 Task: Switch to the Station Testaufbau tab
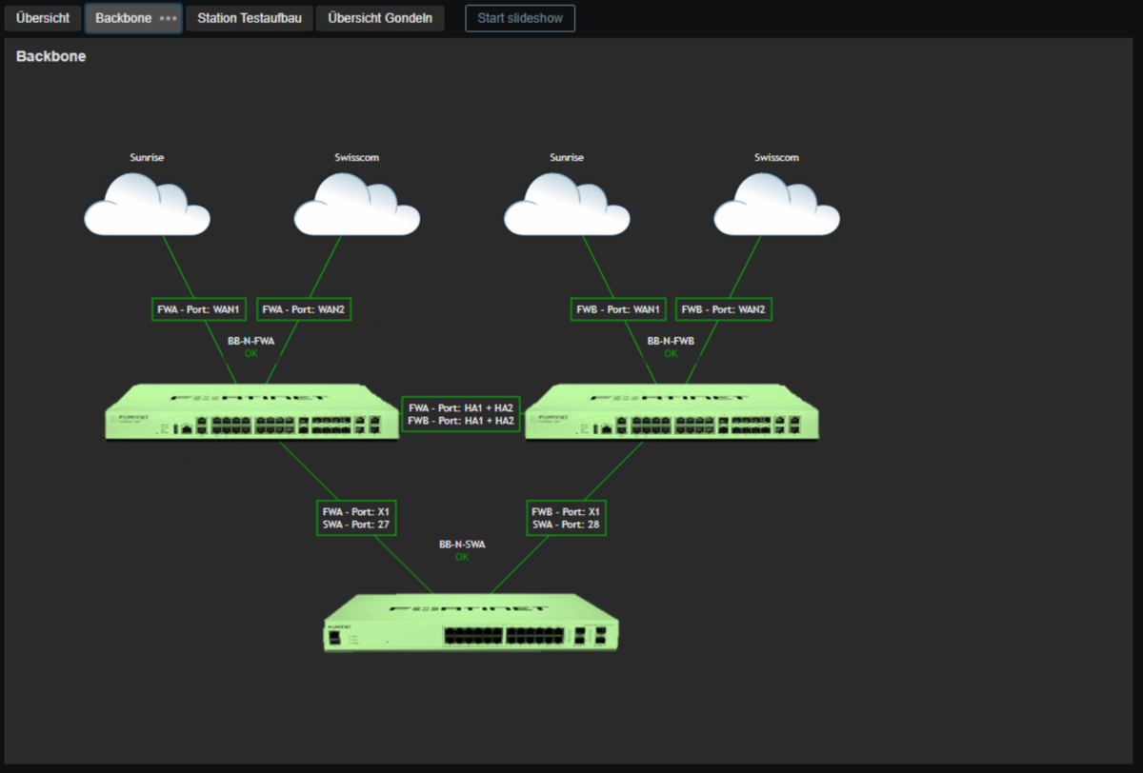[250, 18]
